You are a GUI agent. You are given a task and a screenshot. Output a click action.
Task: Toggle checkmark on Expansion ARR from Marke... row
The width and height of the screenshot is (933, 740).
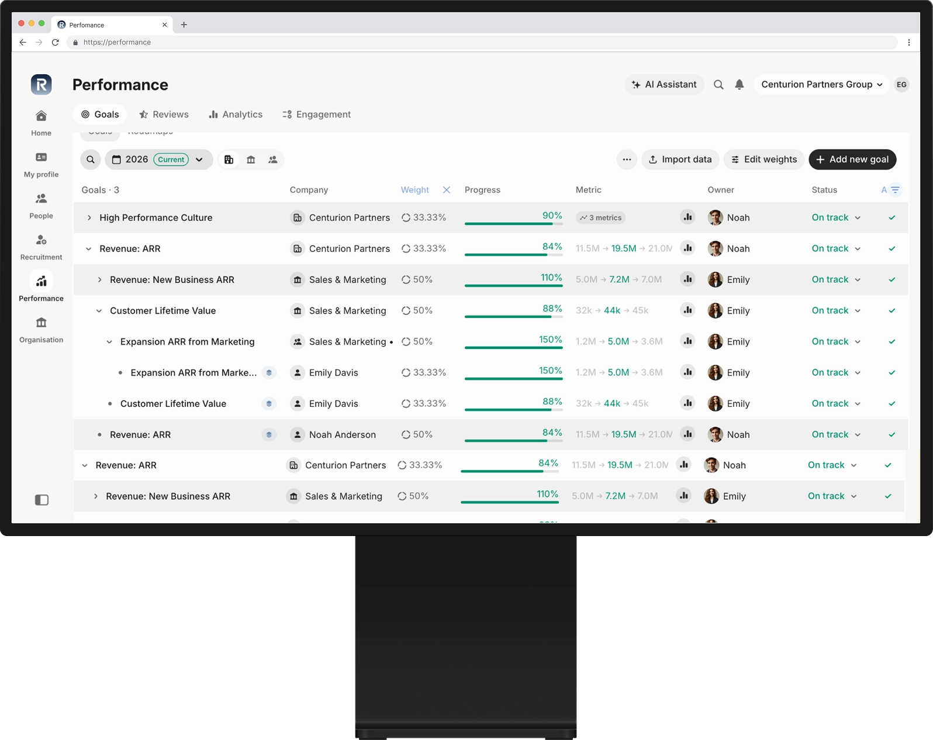(x=892, y=372)
